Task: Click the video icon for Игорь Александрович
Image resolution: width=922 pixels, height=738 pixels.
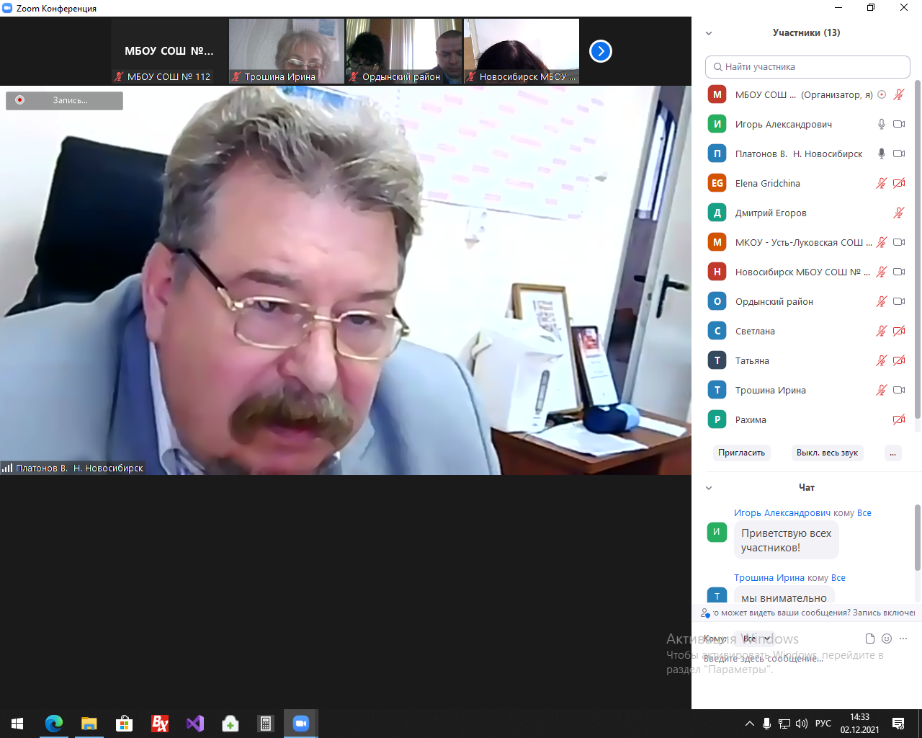Action: click(898, 124)
